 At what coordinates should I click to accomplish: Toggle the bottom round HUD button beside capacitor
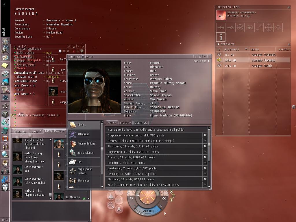click(171, 200)
